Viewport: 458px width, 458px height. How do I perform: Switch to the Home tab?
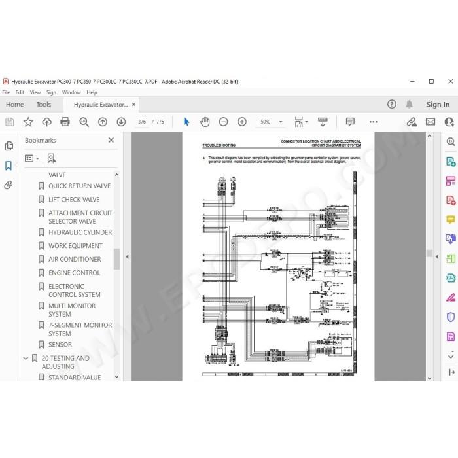coord(14,104)
